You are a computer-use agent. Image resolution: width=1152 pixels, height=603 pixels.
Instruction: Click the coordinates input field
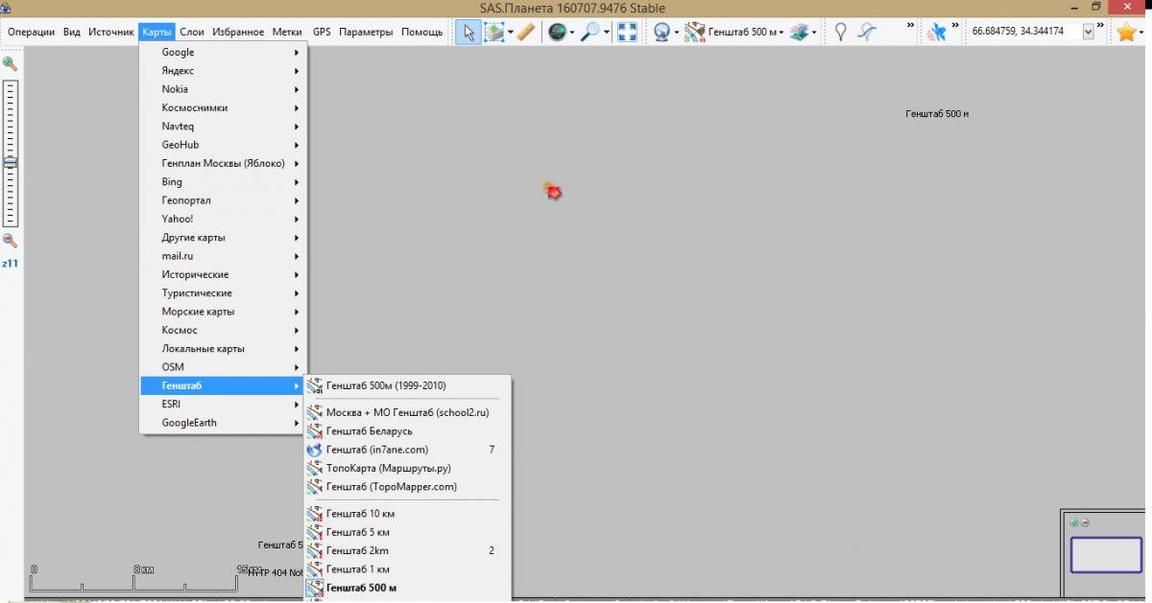click(1023, 32)
